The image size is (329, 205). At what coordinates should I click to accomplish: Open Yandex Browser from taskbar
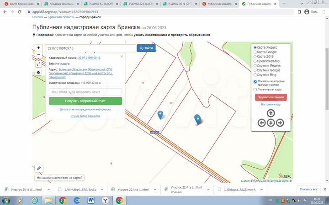click(x=105, y=200)
